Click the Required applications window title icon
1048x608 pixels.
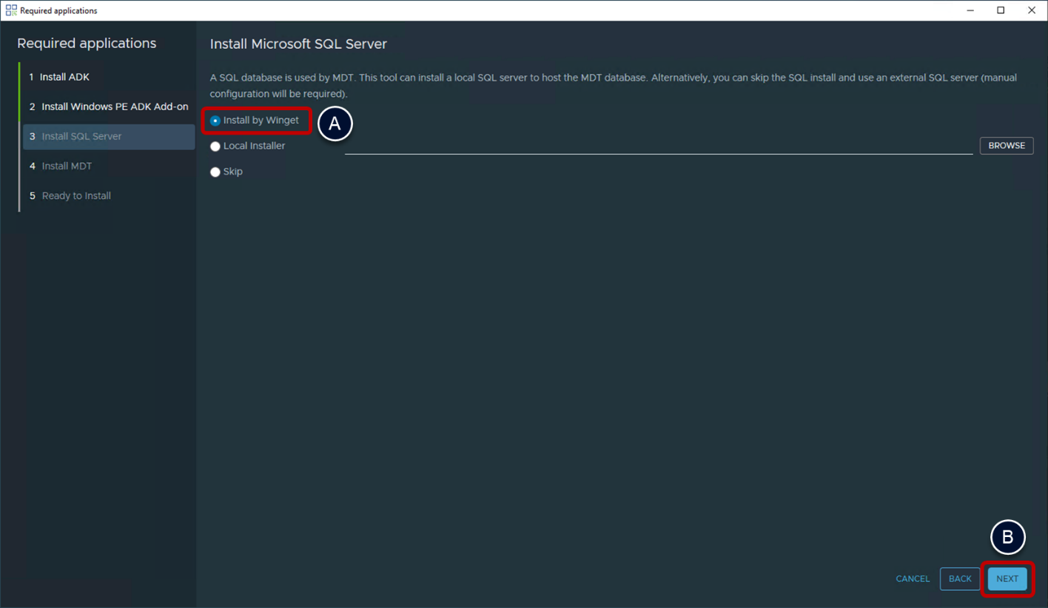click(11, 10)
